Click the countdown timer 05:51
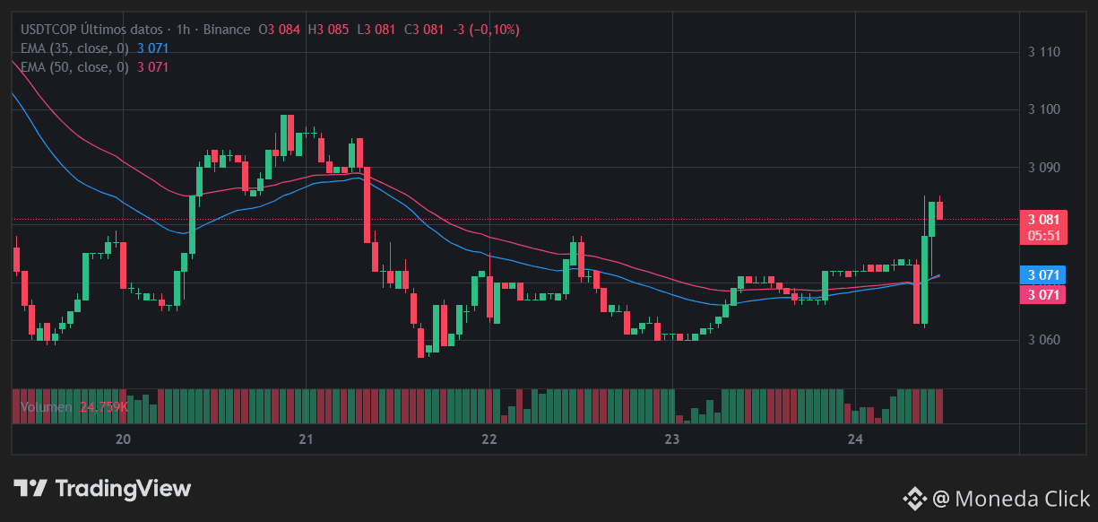 1043,236
